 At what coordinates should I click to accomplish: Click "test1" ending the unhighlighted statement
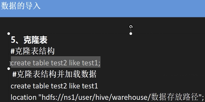(x=90, y=86)
